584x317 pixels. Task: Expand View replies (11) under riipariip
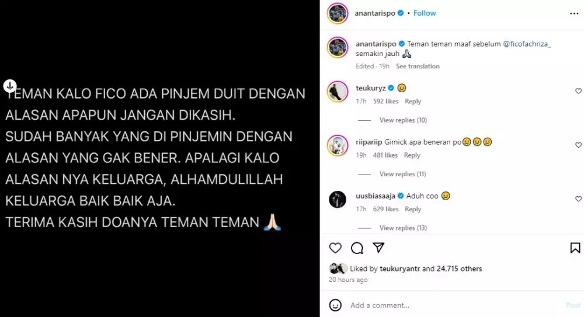[402, 174]
